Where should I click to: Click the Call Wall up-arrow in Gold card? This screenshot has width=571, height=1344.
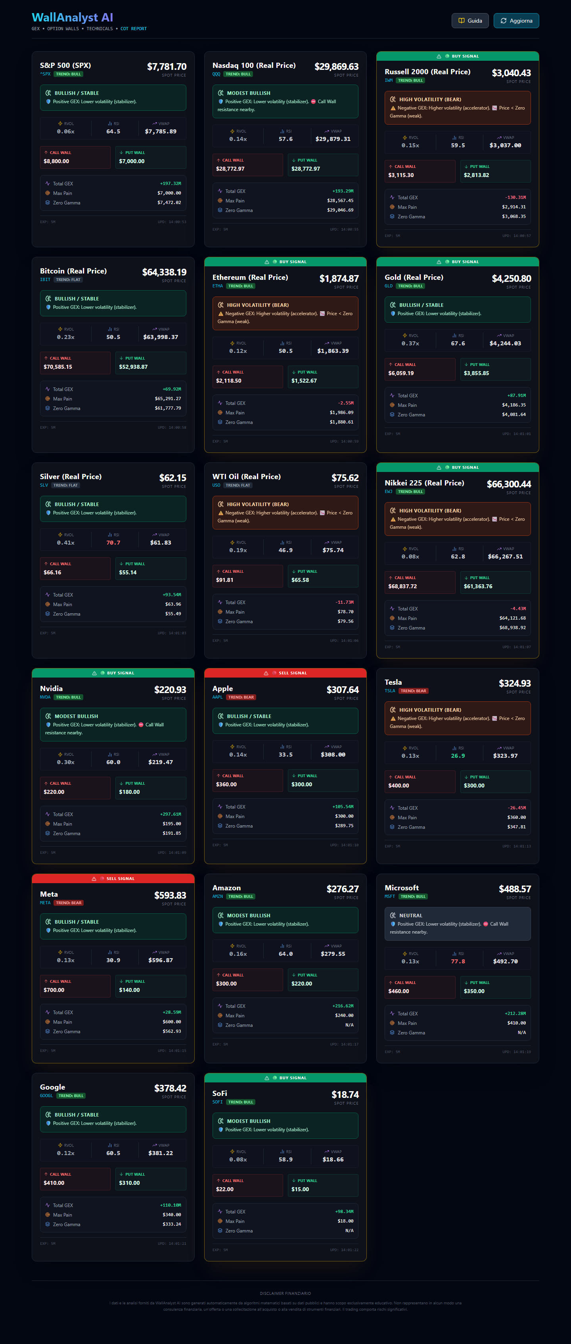click(391, 364)
